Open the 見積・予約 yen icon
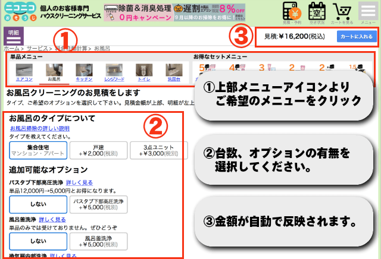 291,12
